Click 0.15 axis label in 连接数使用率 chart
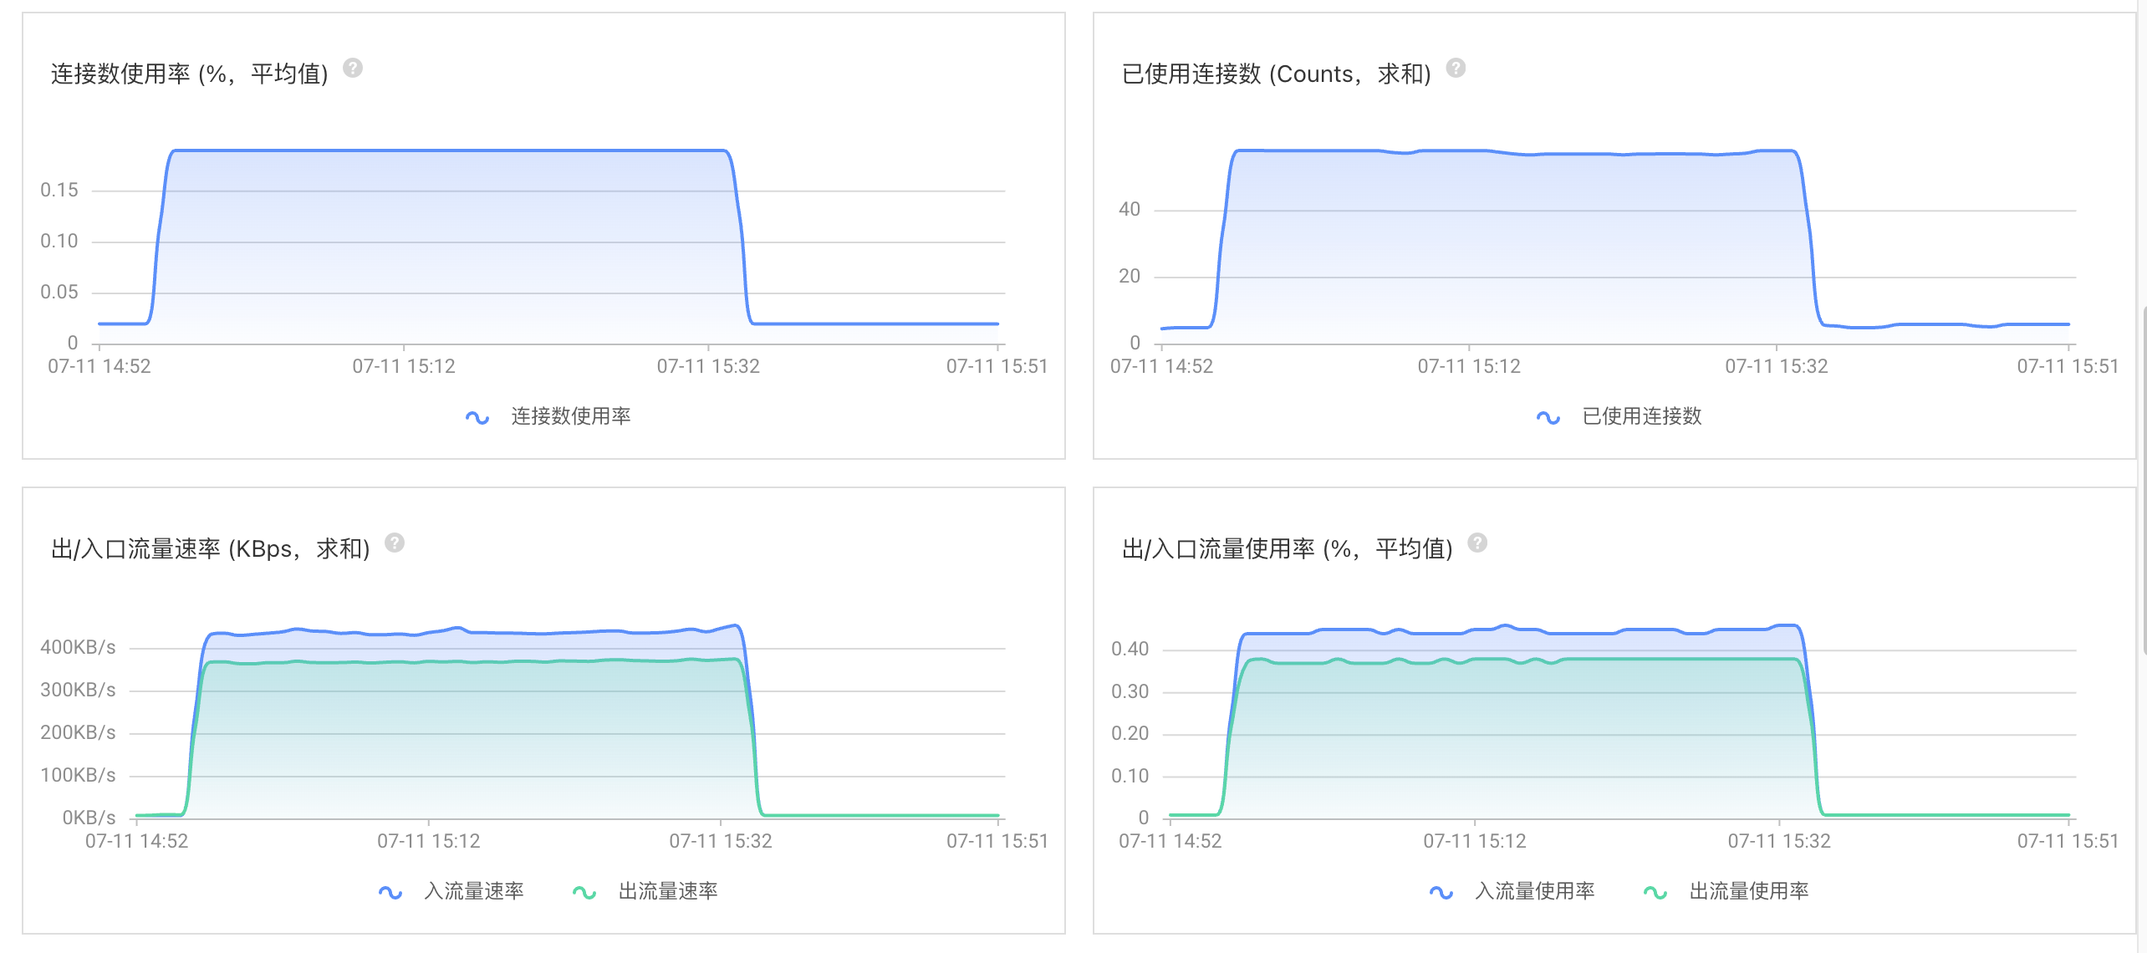This screenshot has width=2147, height=953. (x=59, y=190)
